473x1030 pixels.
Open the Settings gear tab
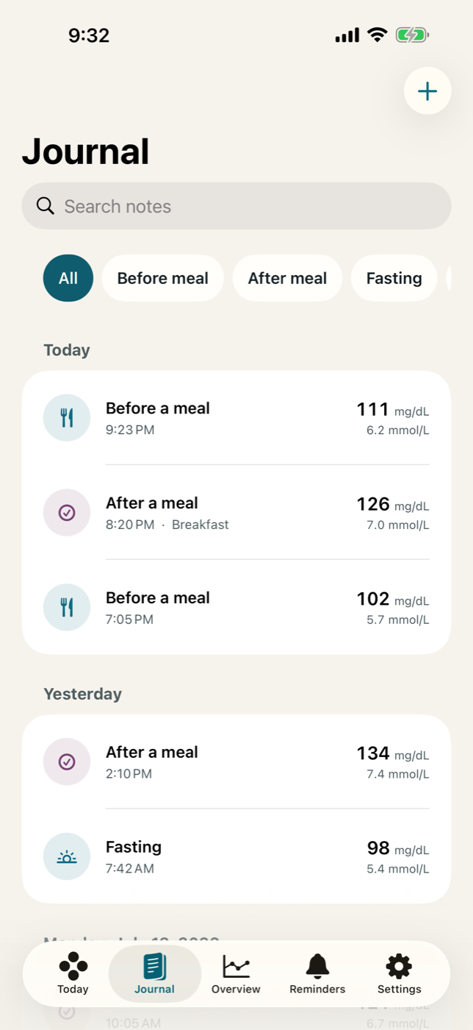(399, 974)
